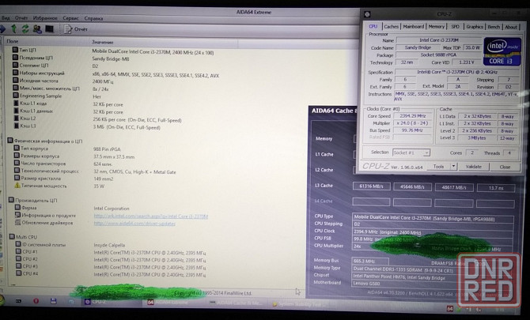The image size is (530, 320).
Task: Click the Отчёт toolbar button label
Action: [x=81, y=29]
